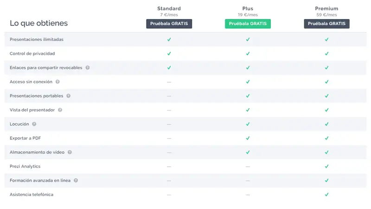Click Plus checkmark for Exportar a PDF
This screenshot has height=209, width=371.
(248, 138)
